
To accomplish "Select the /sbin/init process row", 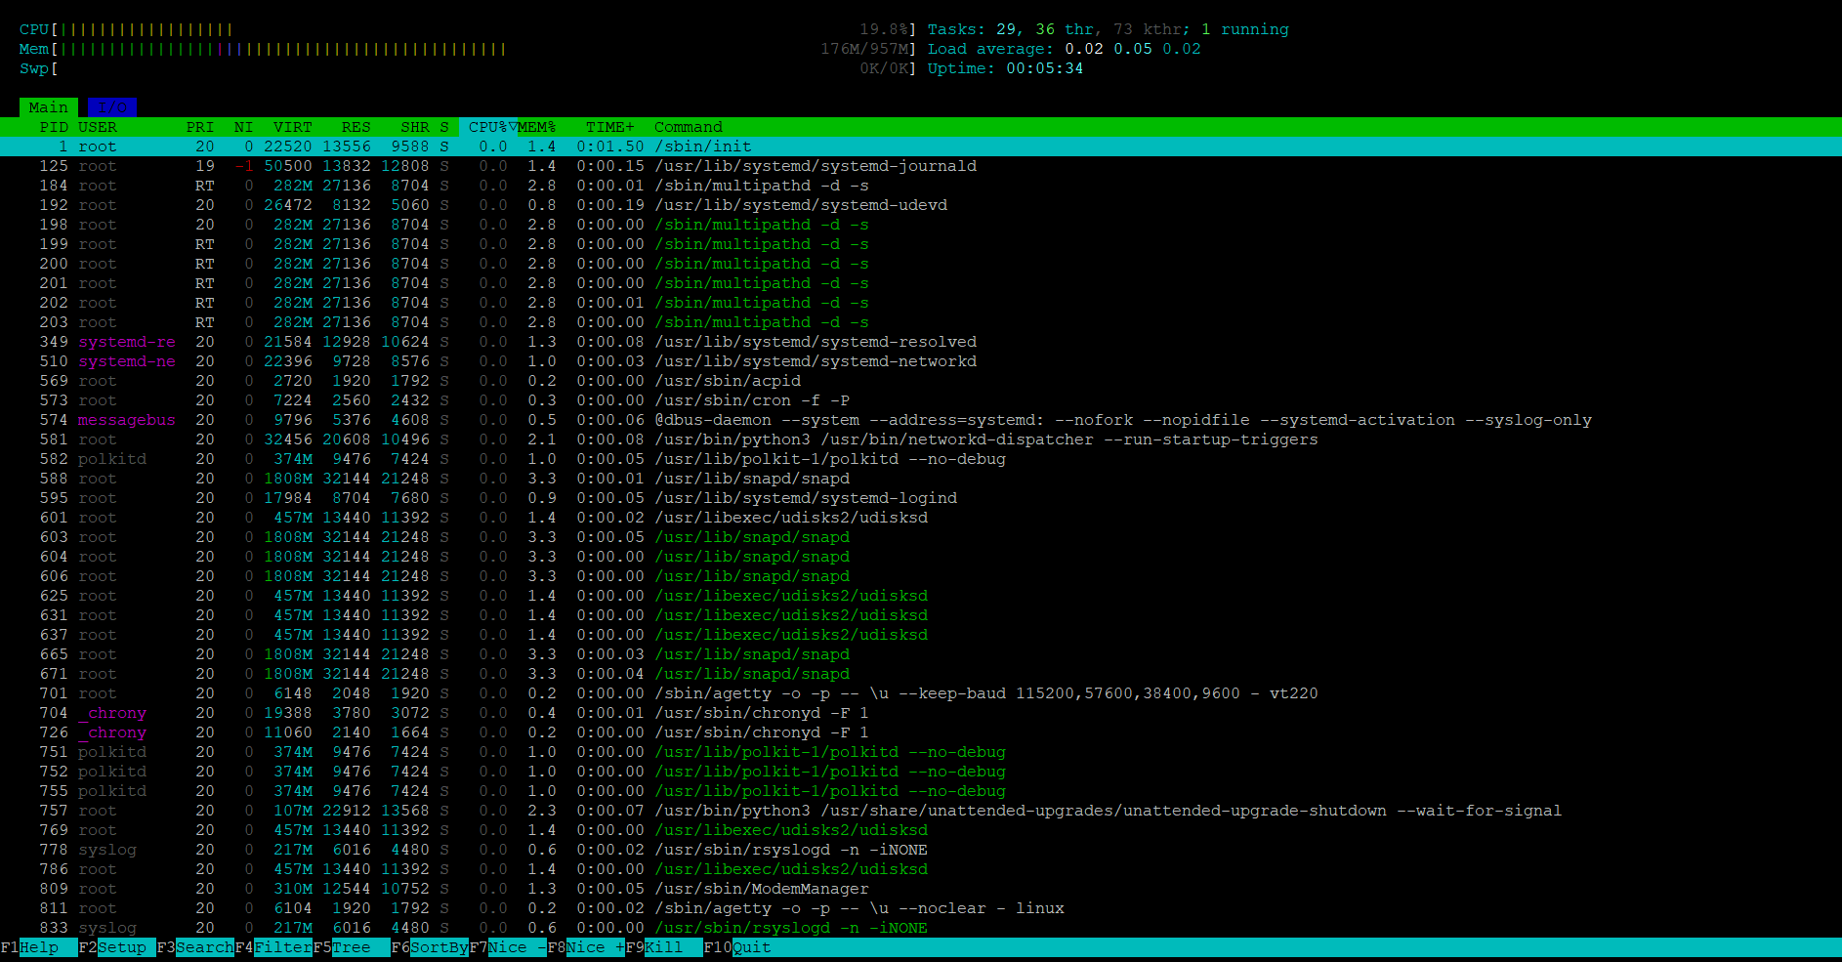I will pyautogui.click(x=391, y=146).
